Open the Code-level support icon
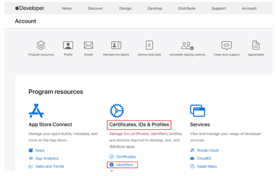The image size is (277, 176). point(226,46)
